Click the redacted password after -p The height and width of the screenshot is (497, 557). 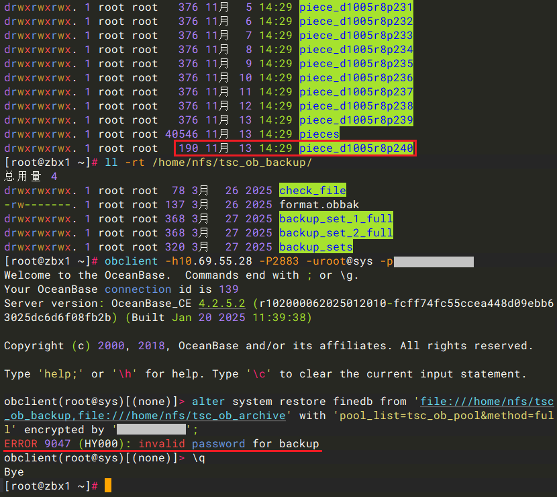coord(433,261)
